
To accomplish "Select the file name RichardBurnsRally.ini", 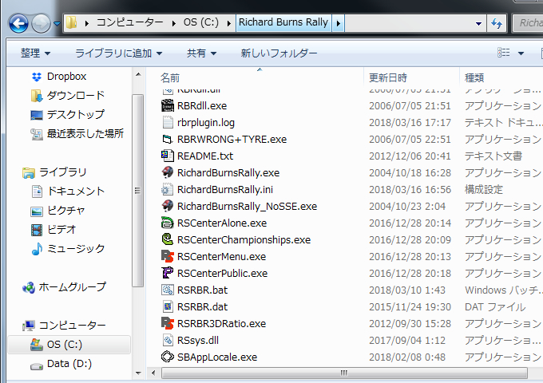I will (225, 190).
